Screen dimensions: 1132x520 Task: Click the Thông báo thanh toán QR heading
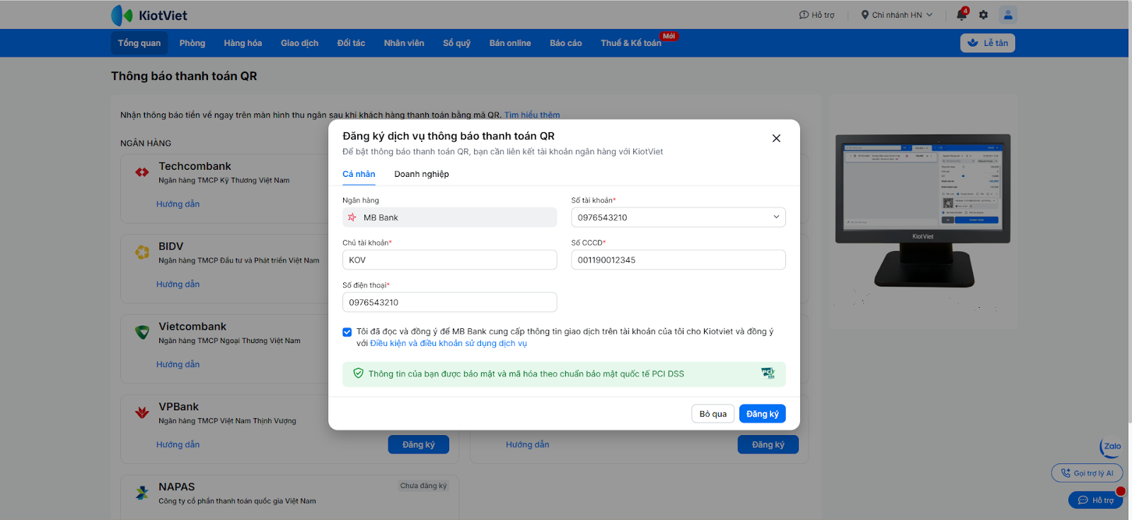tap(184, 76)
